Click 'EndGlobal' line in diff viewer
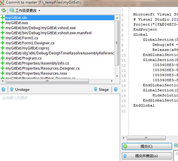Viewport: 178px width, 161px height. (144, 105)
